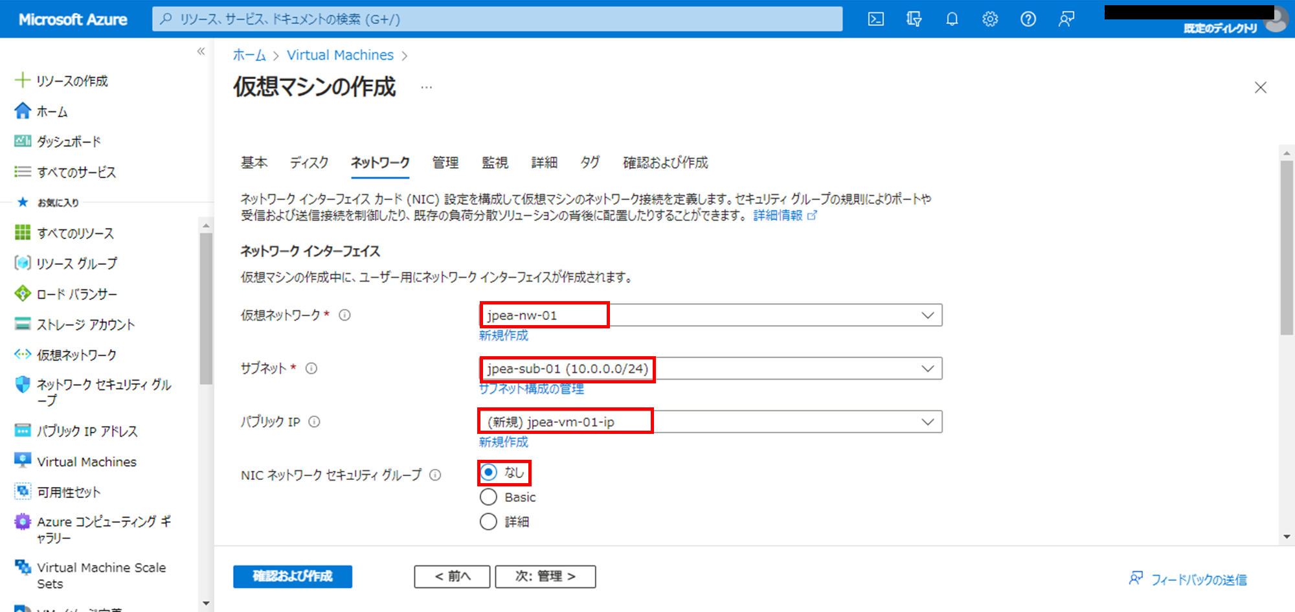Switch to the 管理 tab

click(445, 163)
